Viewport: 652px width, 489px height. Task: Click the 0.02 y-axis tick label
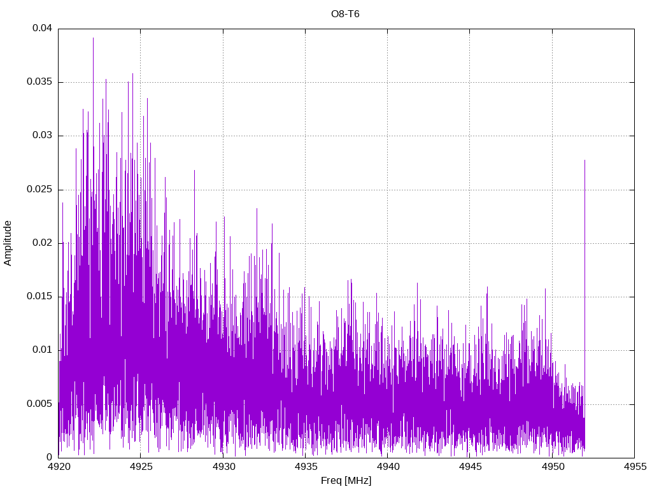[43, 243]
